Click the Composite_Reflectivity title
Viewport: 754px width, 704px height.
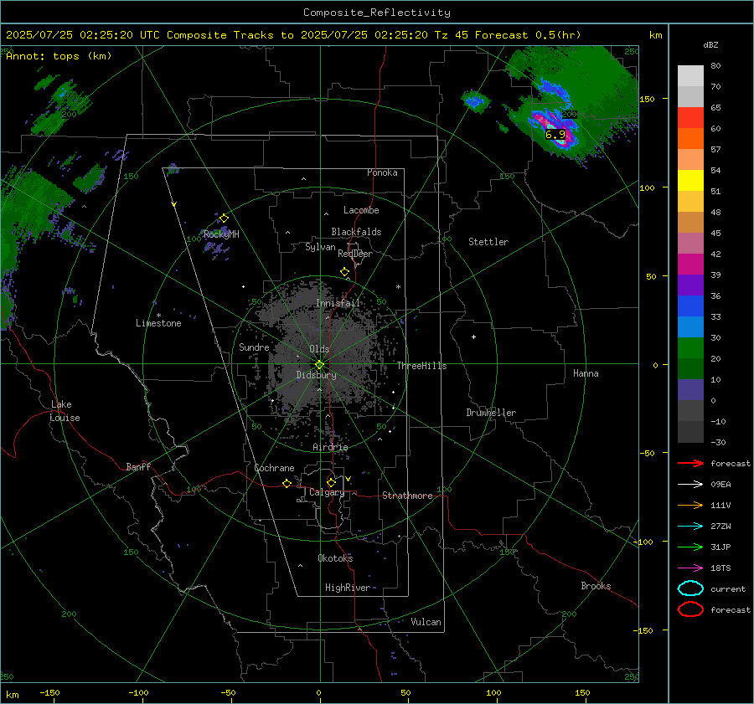(377, 13)
